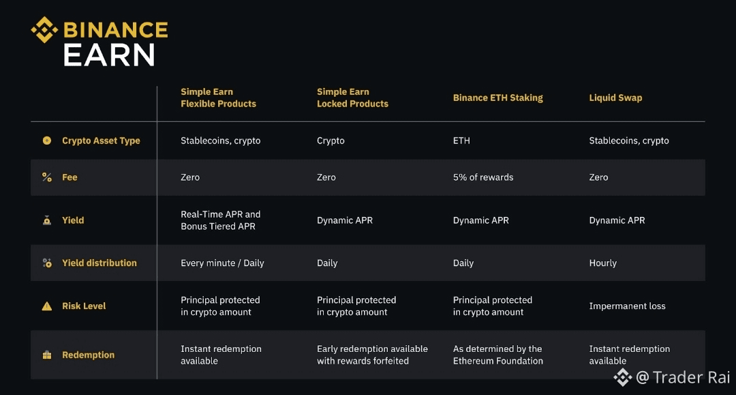Select the Simple Earn Flexible Products header
The image size is (736, 395).
(218, 98)
